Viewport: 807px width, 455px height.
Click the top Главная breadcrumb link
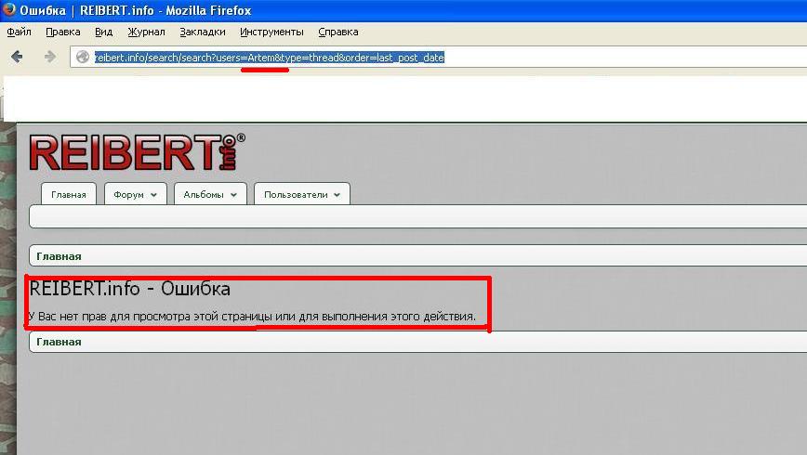pos(59,256)
